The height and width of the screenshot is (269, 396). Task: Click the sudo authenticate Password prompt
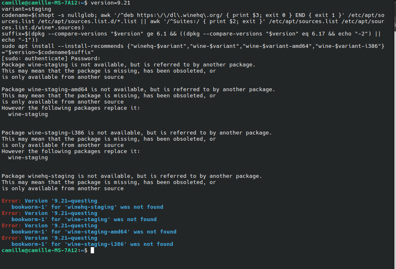pyautogui.click(x=51, y=59)
